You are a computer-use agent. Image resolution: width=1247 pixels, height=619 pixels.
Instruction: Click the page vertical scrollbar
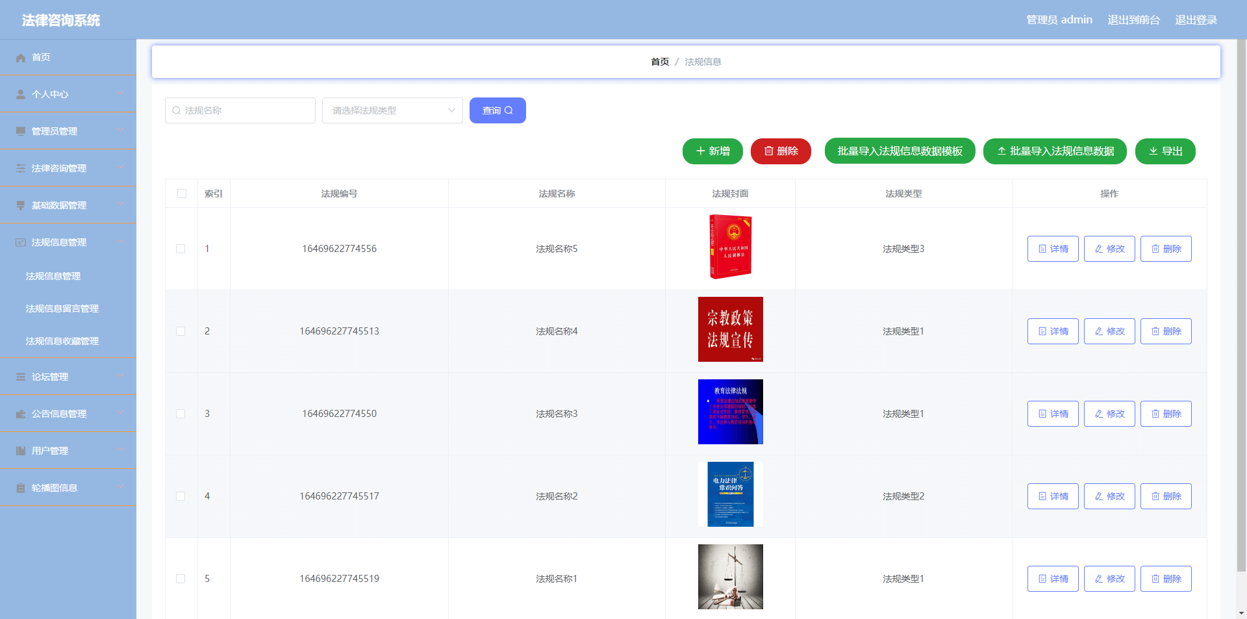point(1241,305)
